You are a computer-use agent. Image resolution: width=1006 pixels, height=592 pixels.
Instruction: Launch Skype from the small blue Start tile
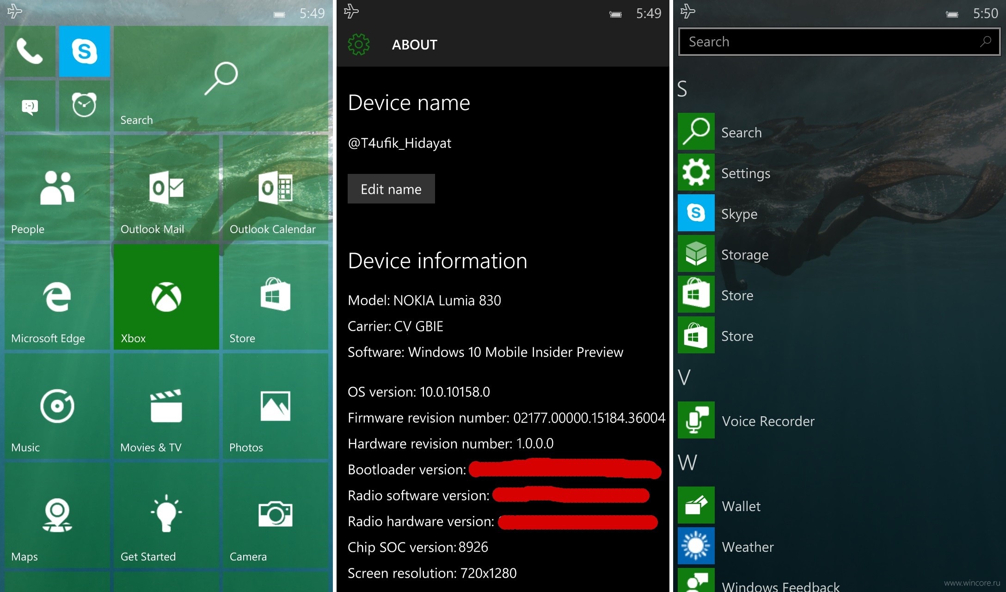(85, 51)
